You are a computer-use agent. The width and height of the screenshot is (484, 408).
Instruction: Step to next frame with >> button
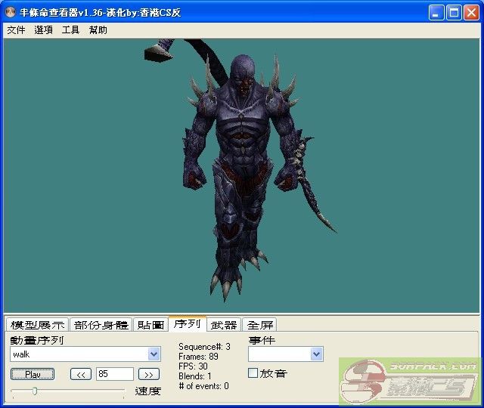click(x=149, y=374)
